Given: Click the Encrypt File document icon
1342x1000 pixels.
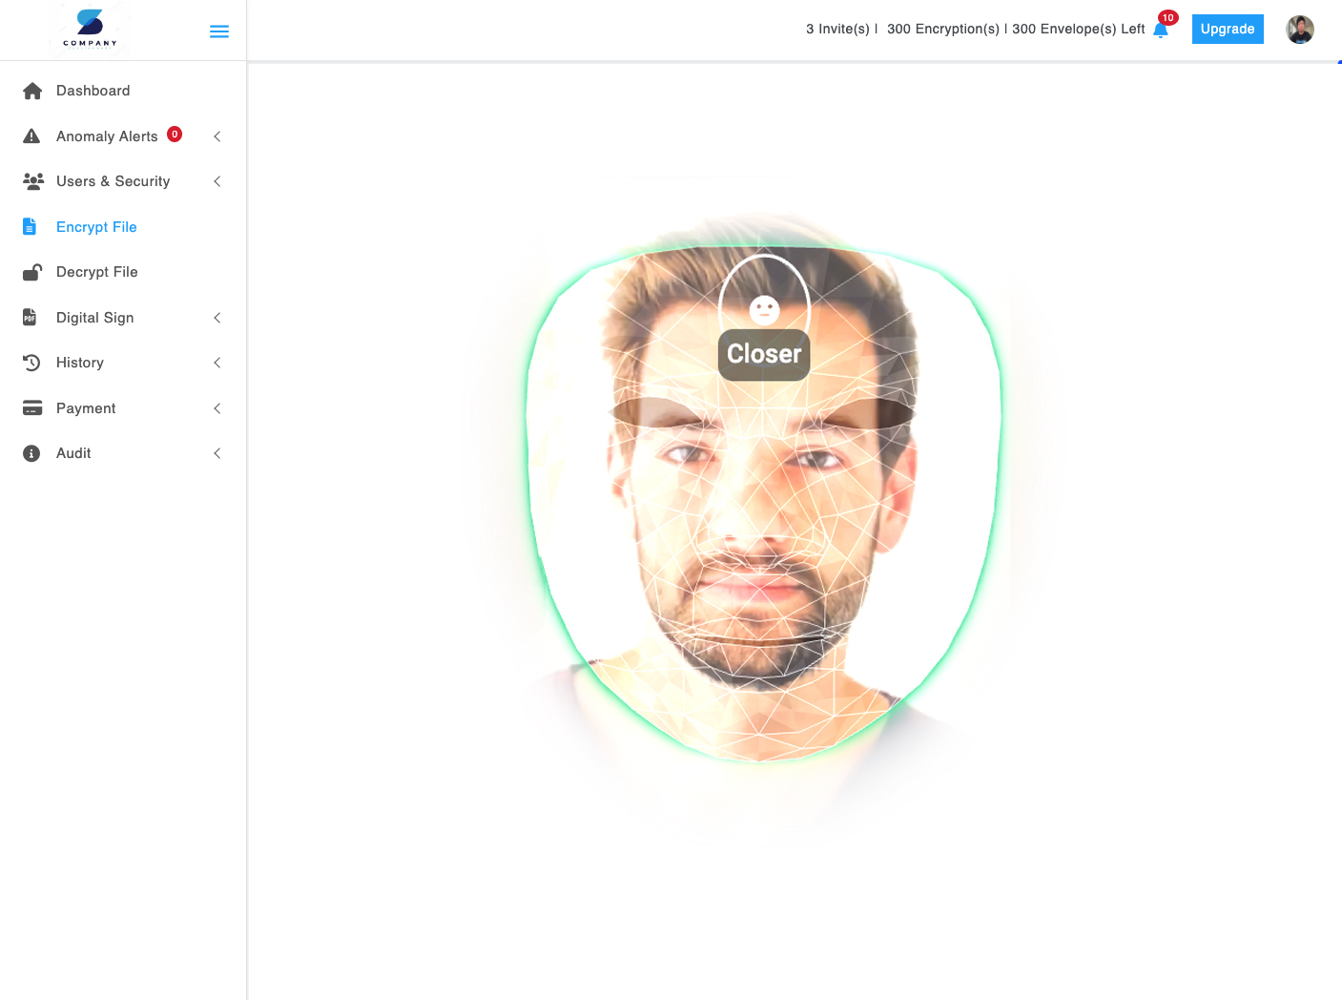Looking at the screenshot, I should pos(30,227).
